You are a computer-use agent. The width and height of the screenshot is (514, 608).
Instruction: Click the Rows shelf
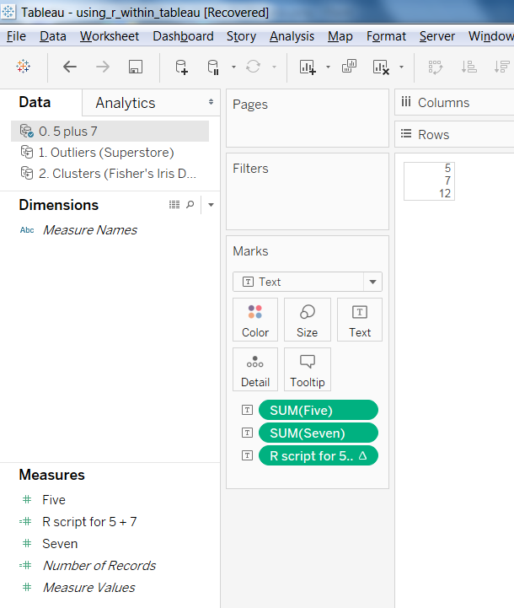[454, 135]
